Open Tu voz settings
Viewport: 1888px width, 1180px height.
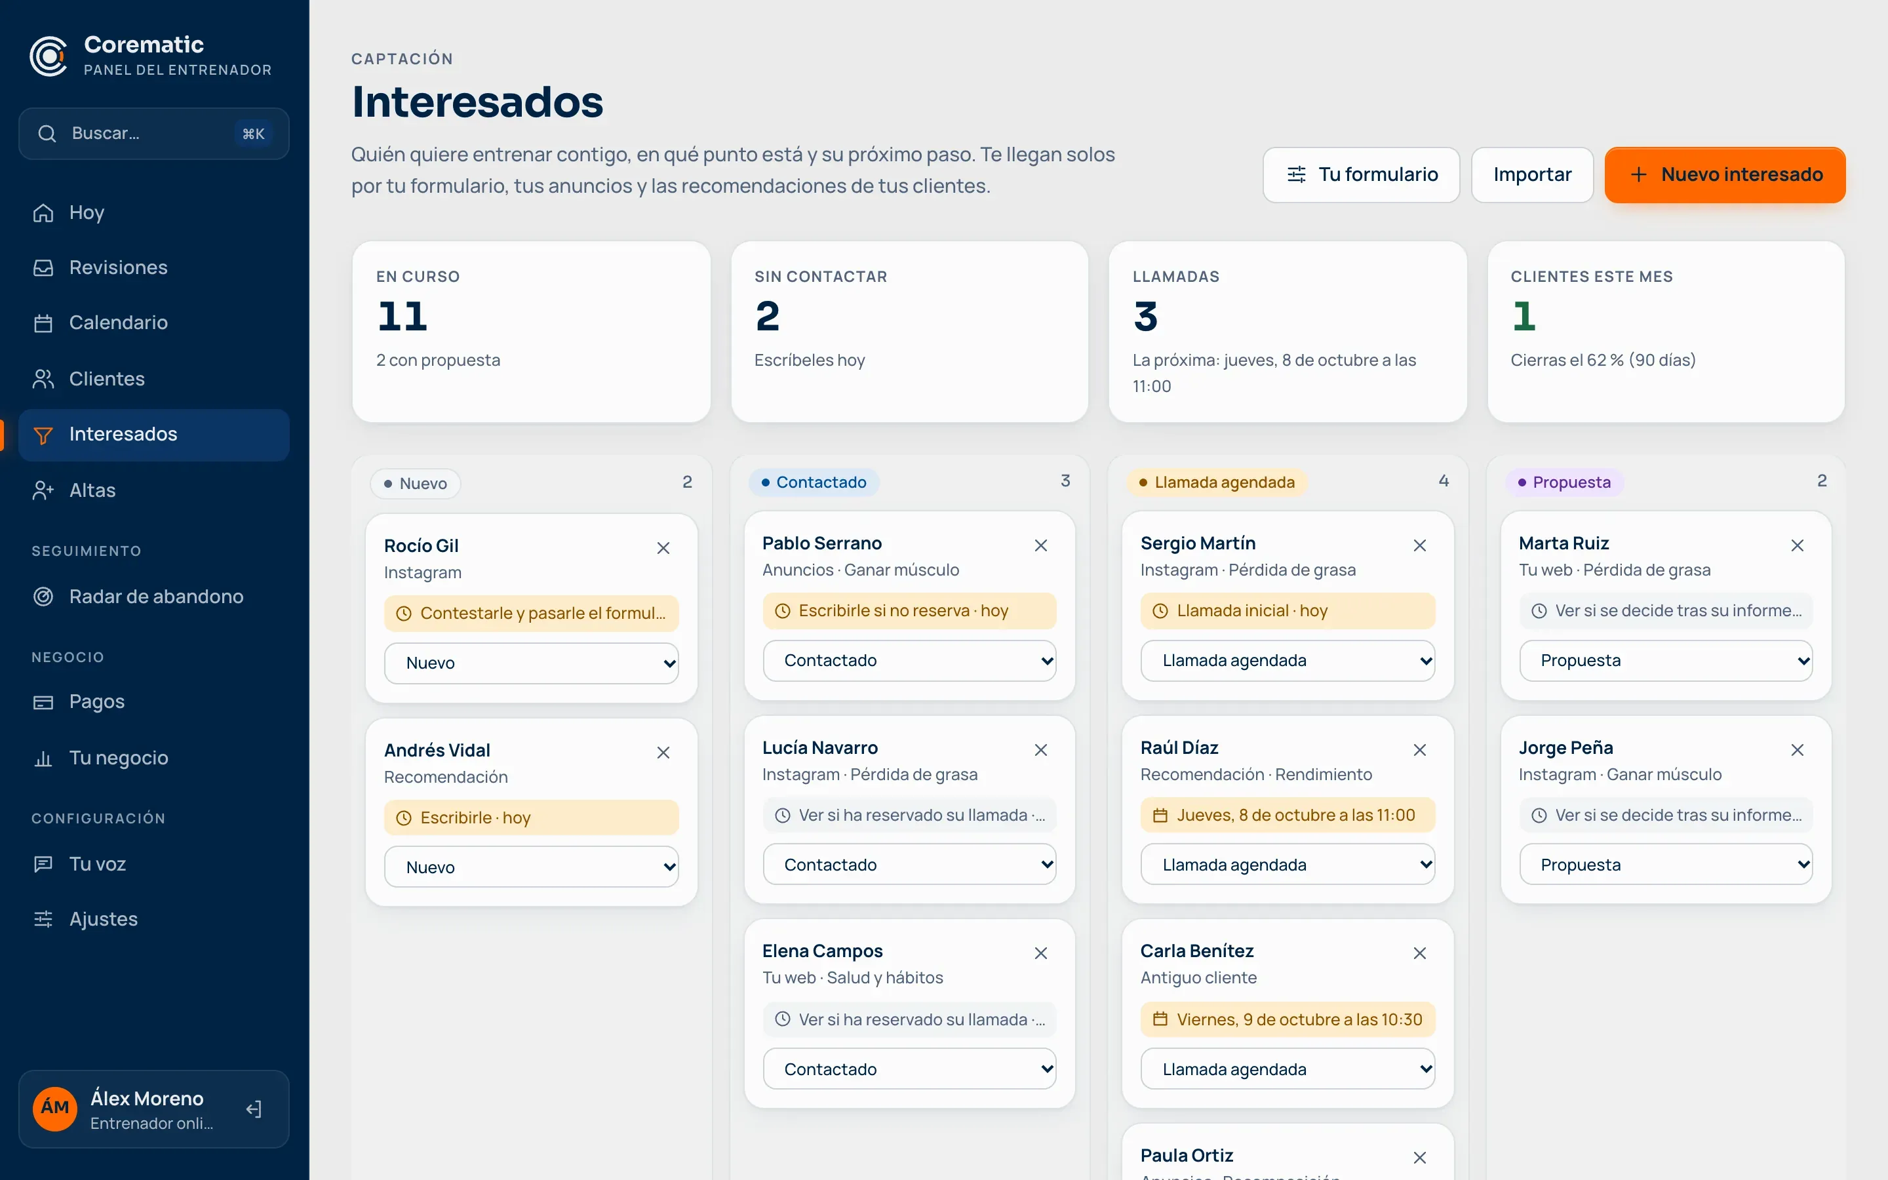[153, 864]
